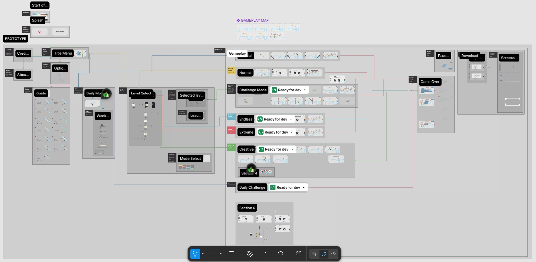Switch to Dev Mode toggle
This screenshot has width=536, height=262.
point(333,254)
